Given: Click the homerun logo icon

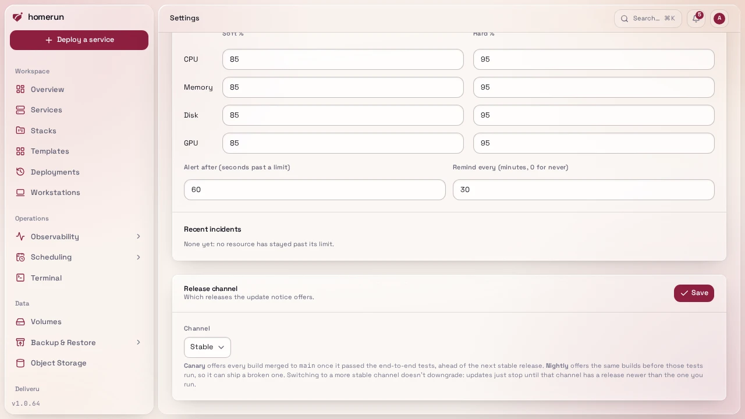Looking at the screenshot, I should point(17,17).
